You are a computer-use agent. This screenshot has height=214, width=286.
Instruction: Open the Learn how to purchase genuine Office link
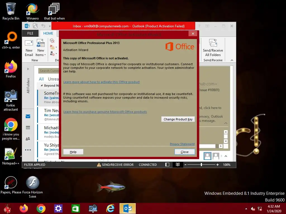(x=105, y=112)
